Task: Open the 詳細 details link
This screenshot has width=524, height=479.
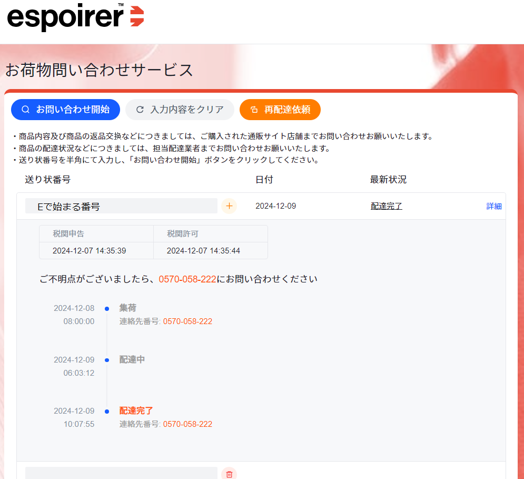Action: pos(494,206)
